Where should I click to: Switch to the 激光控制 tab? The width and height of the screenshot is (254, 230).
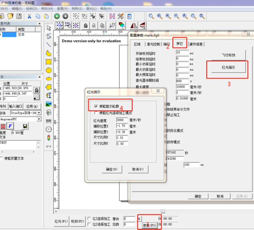click(x=153, y=44)
